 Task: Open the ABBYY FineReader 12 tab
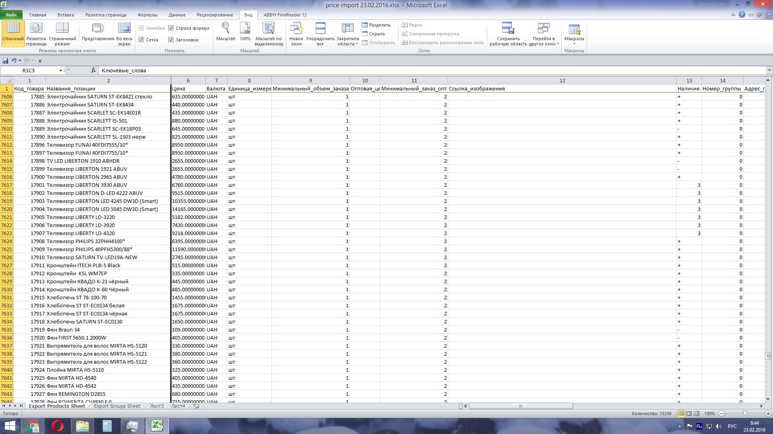coord(285,15)
